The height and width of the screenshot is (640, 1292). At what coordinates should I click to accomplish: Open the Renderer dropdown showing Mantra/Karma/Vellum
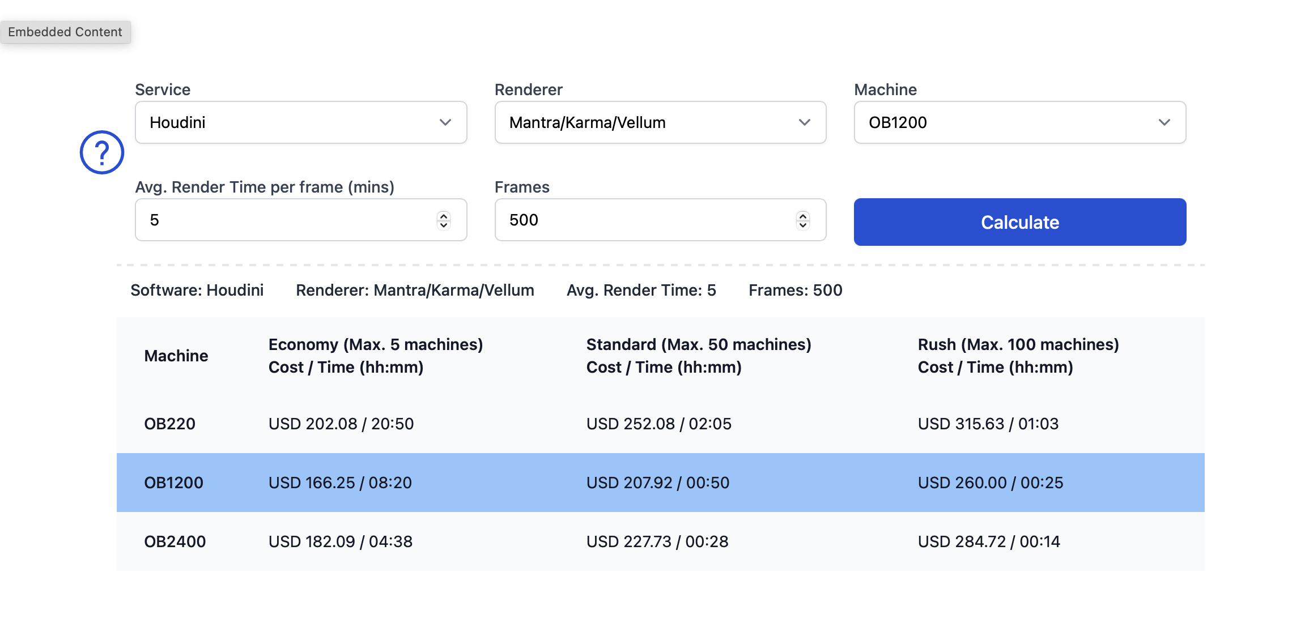660,122
